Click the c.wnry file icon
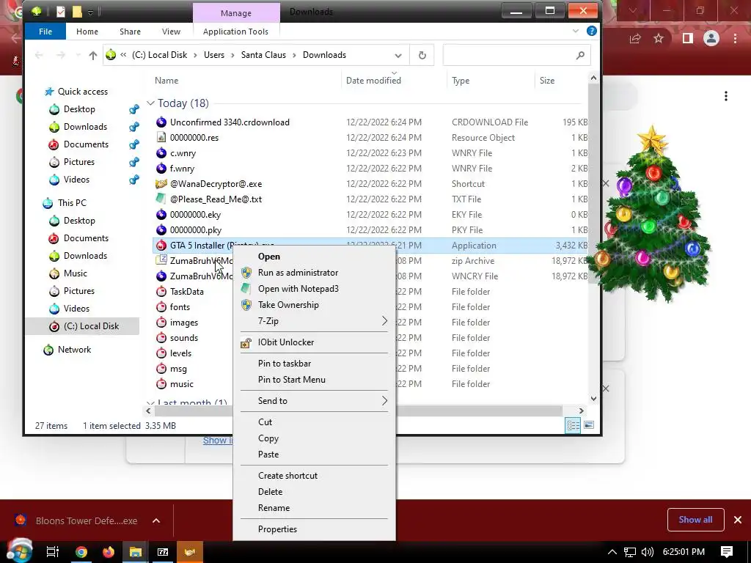This screenshot has width=751, height=563. point(161,153)
